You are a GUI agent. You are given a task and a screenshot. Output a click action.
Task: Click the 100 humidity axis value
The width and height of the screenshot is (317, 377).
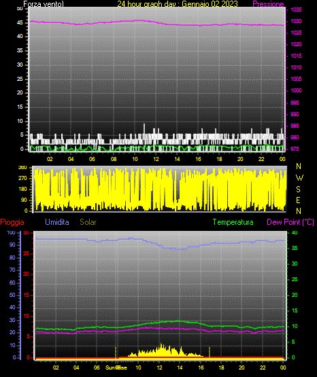(x=11, y=232)
